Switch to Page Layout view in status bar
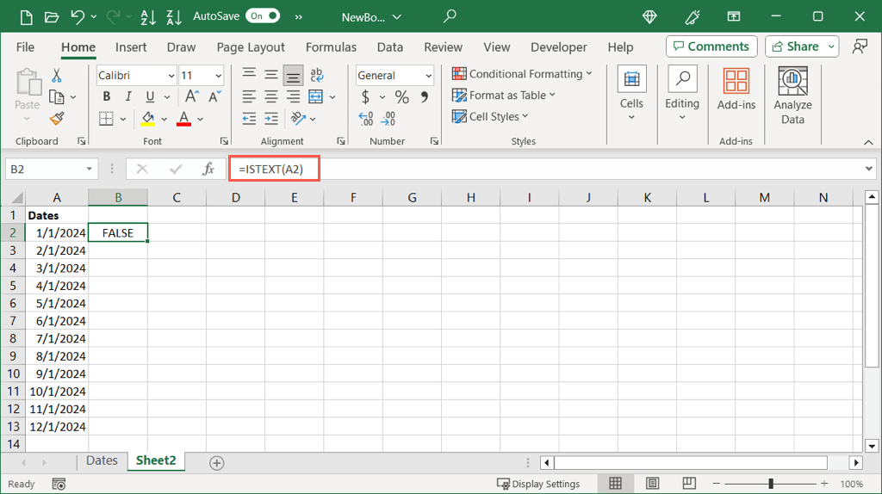Screen dimensions: 882x494 pyautogui.click(x=652, y=484)
